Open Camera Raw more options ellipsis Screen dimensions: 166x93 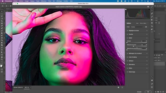[152, 32]
